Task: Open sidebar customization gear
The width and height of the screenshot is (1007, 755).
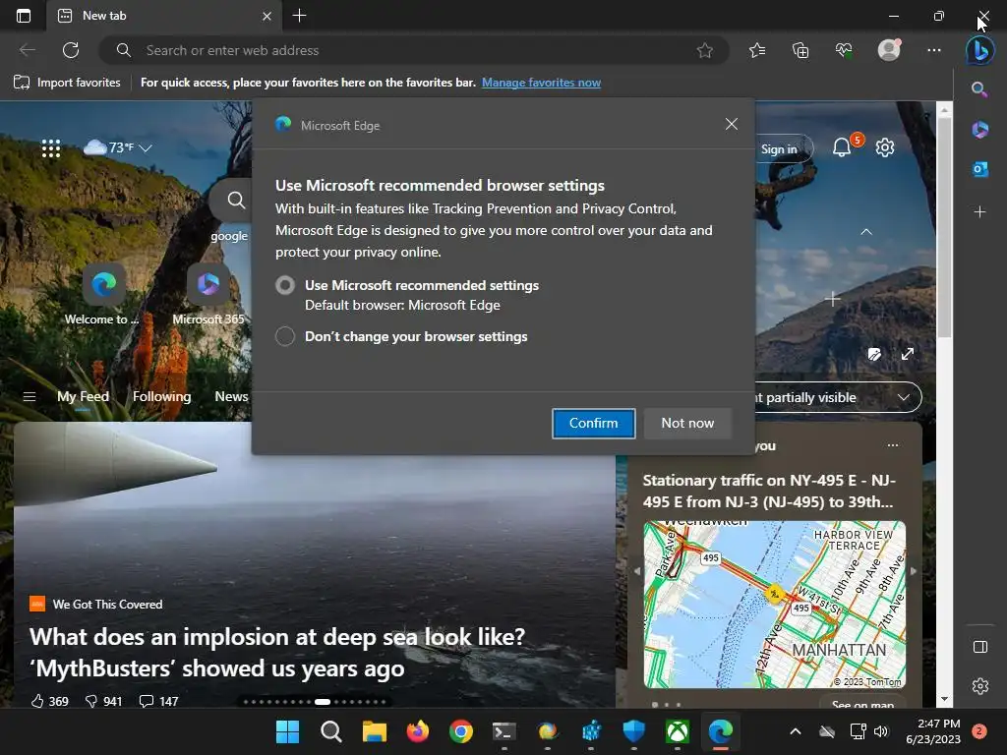Action: (x=980, y=686)
